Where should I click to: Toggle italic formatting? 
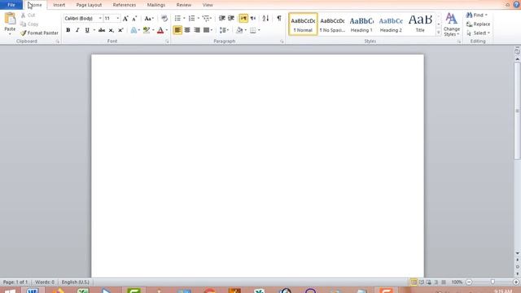(x=77, y=30)
